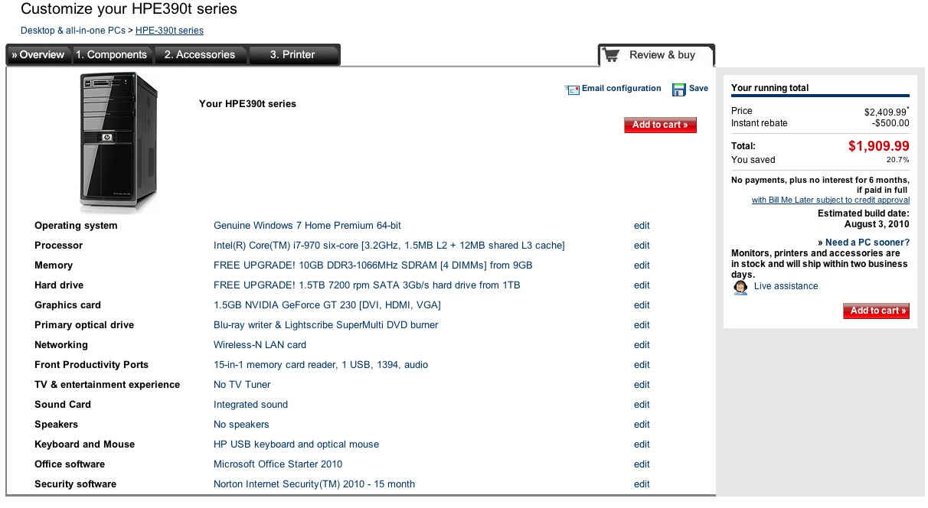This screenshot has height=508, width=928.
Task: Click the $1,909.99 total price
Action: coord(879,146)
